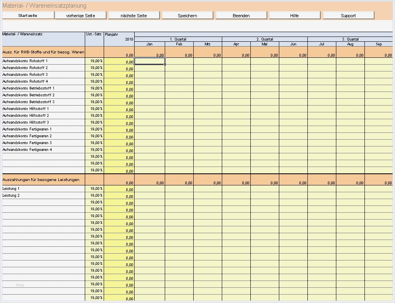This screenshot has width=395, height=303.
Task: Click the Material- / Wareneinsatzplanung title
Action: [x=44, y=6]
